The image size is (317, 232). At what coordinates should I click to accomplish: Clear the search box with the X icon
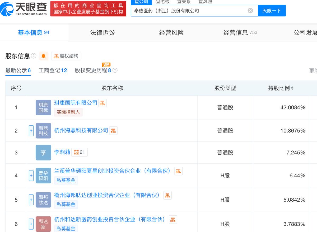click(x=250, y=11)
